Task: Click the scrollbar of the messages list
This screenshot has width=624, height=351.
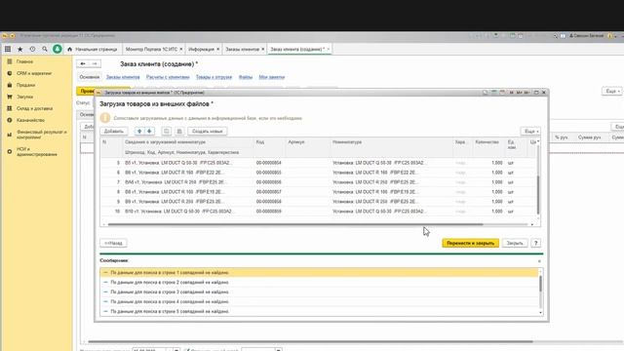Action: pyautogui.click(x=540, y=284)
